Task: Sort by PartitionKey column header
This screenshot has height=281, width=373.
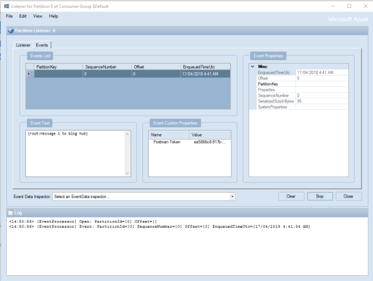Action: [x=59, y=67]
